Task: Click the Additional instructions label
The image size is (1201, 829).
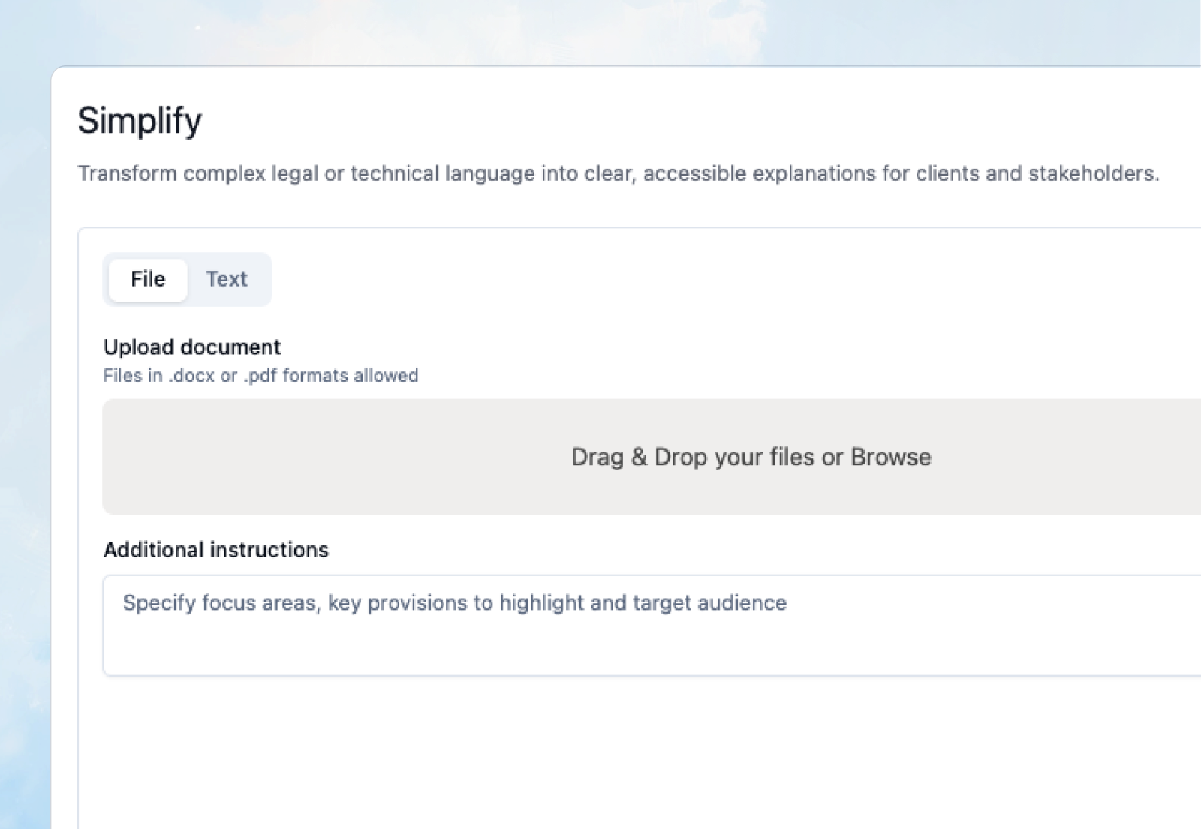Action: pyautogui.click(x=215, y=549)
